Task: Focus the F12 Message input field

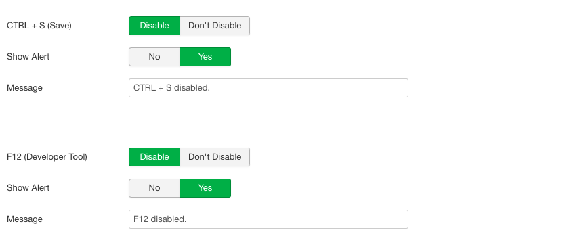Action: (x=268, y=219)
